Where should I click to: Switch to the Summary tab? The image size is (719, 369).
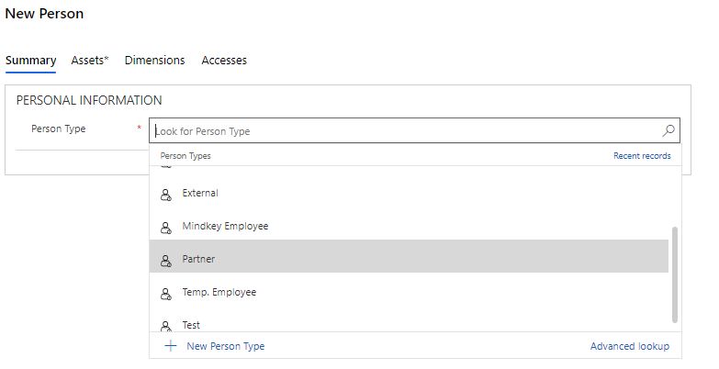click(x=30, y=61)
